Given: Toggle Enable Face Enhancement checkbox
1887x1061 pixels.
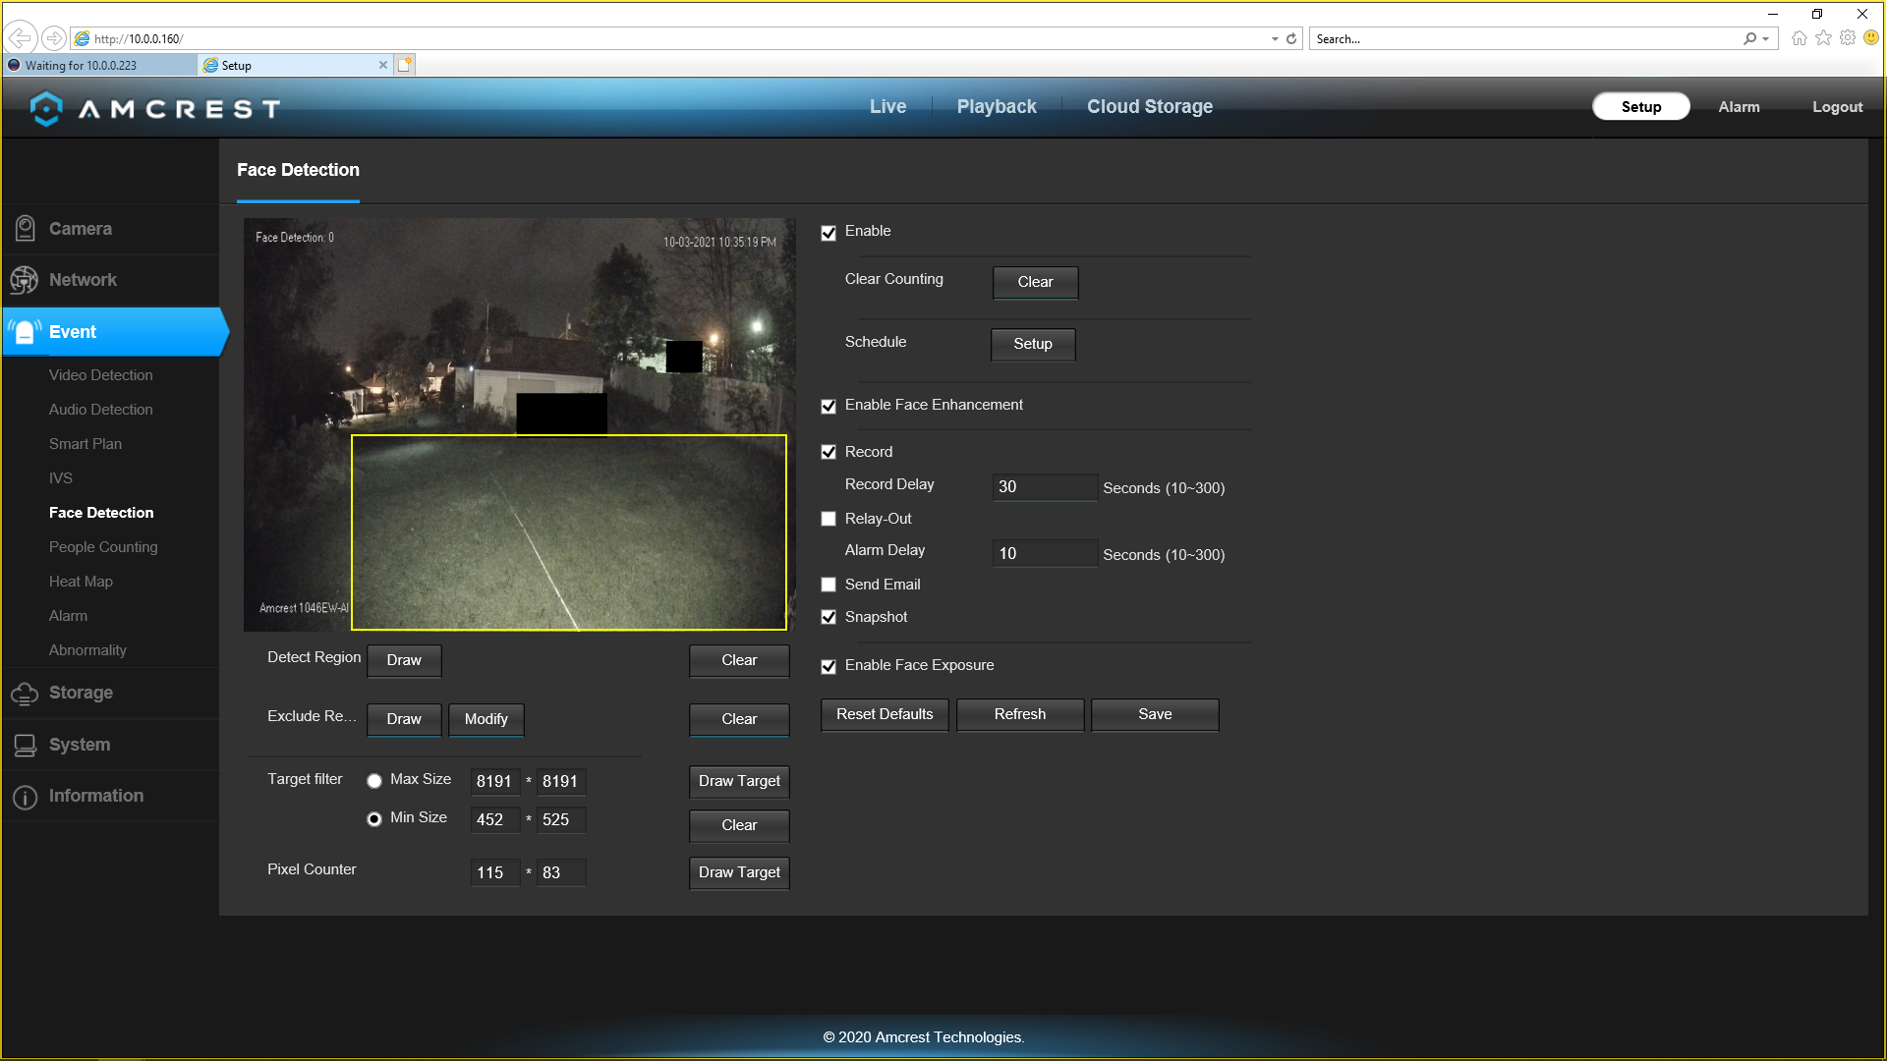Looking at the screenshot, I should (x=829, y=406).
